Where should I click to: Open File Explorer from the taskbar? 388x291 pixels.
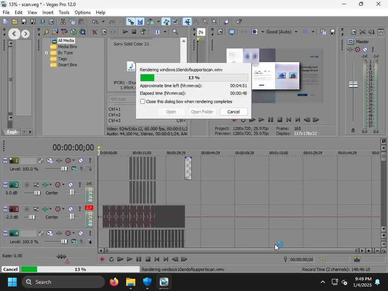tap(131, 282)
